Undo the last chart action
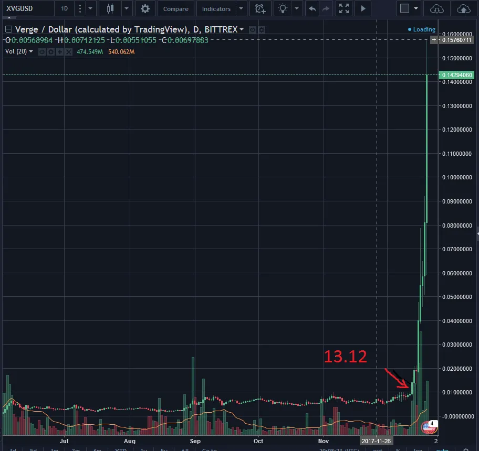 pos(312,9)
